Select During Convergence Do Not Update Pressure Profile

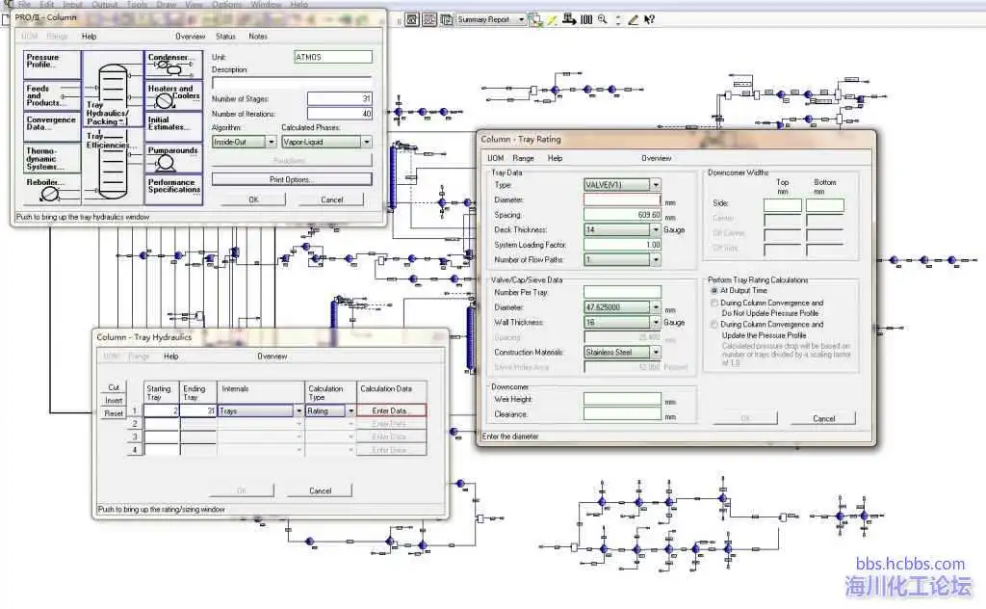(x=714, y=304)
